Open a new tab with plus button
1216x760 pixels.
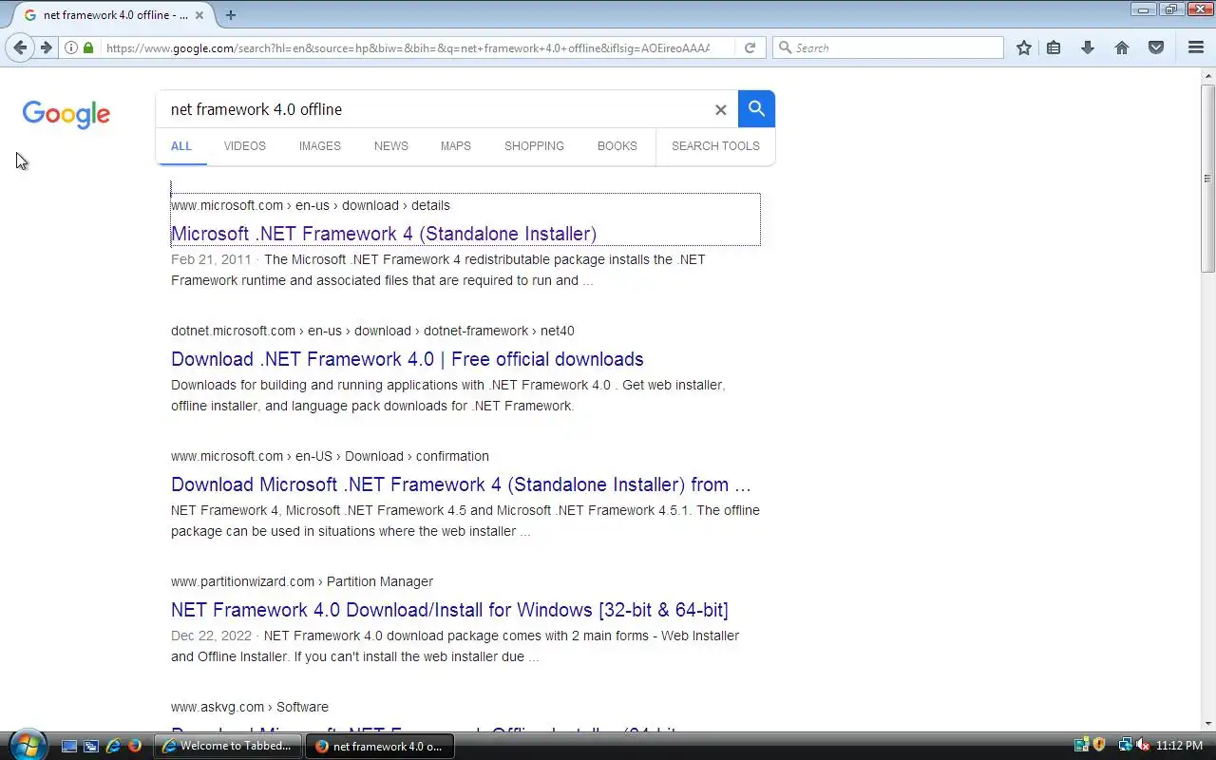click(231, 15)
